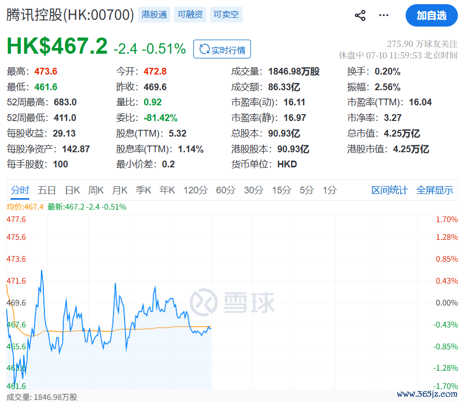Switch to the 1分 chart tab

pyautogui.click(x=330, y=190)
